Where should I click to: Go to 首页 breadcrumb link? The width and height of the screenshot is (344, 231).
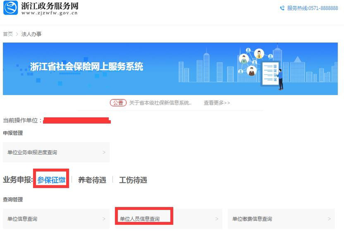(8, 34)
